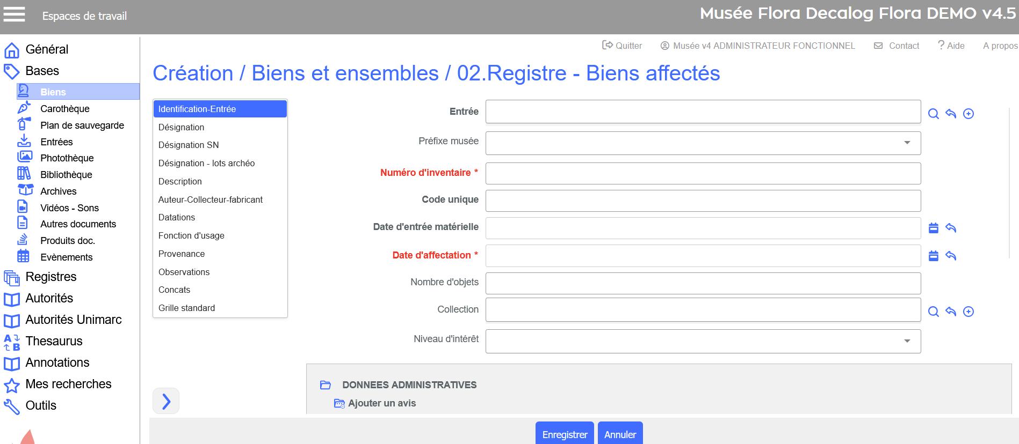The image size is (1019, 444).
Task: Expand side panel with chevron arrow
Action: point(166,401)
